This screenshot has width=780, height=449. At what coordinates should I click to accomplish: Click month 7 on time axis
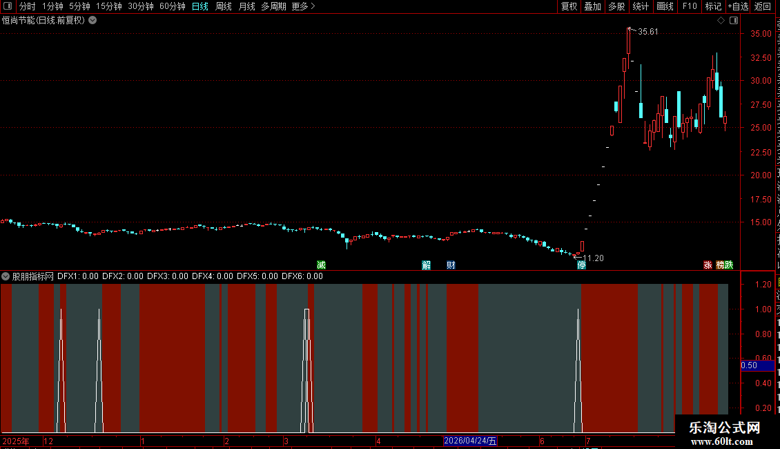click(588, 441)
